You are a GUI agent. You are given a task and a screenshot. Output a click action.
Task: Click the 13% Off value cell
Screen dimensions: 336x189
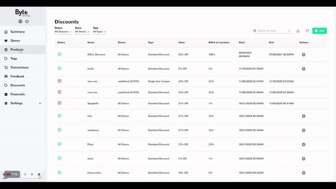click(x=183, y=144)
